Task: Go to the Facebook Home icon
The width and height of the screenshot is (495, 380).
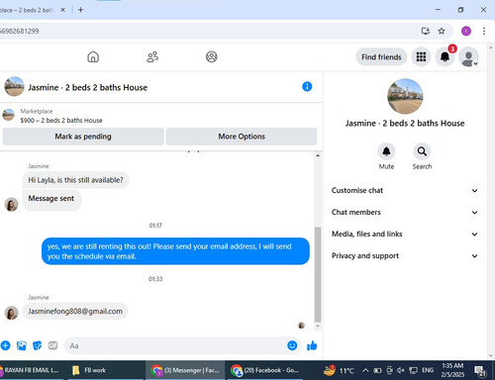Action: [x=93, y=56]
